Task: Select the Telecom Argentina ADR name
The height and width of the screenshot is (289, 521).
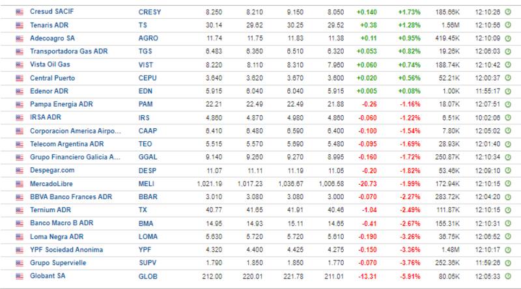Action: tap(66, 144)
